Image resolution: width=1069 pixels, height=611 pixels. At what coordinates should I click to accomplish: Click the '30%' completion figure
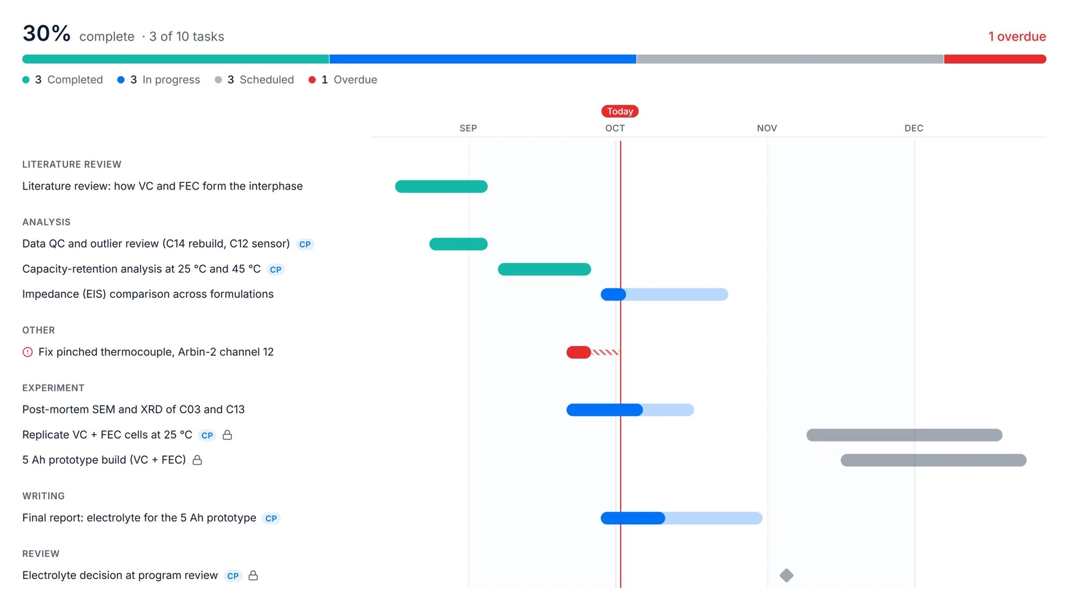[x=46, y=33]
